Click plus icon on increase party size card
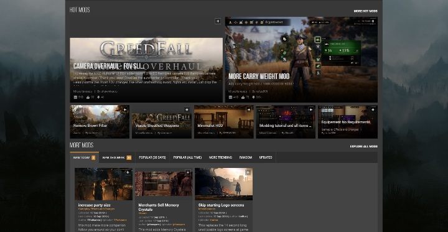Screen dimensions: 448x232 tap(128, 172)
